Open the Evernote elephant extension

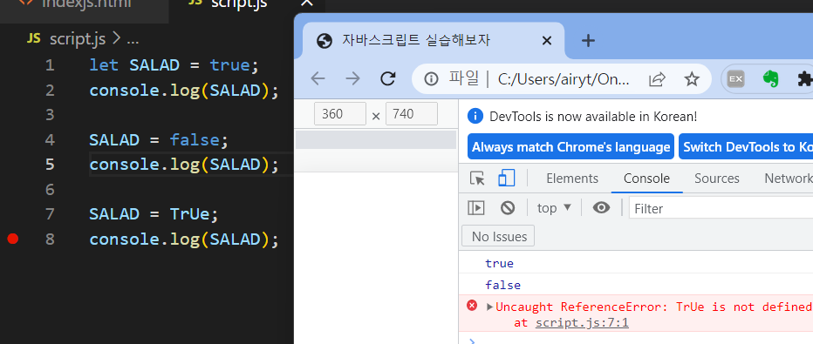coord(771,79)
